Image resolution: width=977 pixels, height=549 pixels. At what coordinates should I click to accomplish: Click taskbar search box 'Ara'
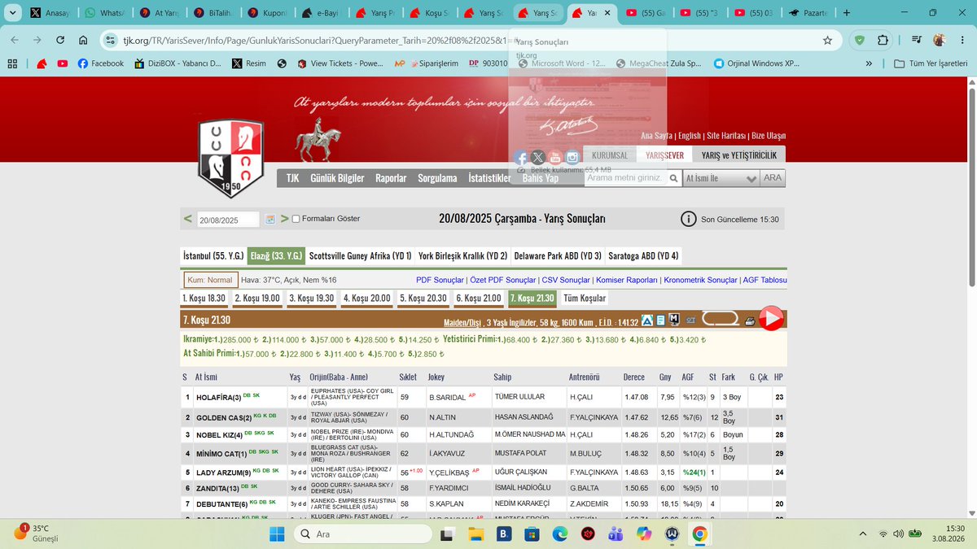pos(362,534)
